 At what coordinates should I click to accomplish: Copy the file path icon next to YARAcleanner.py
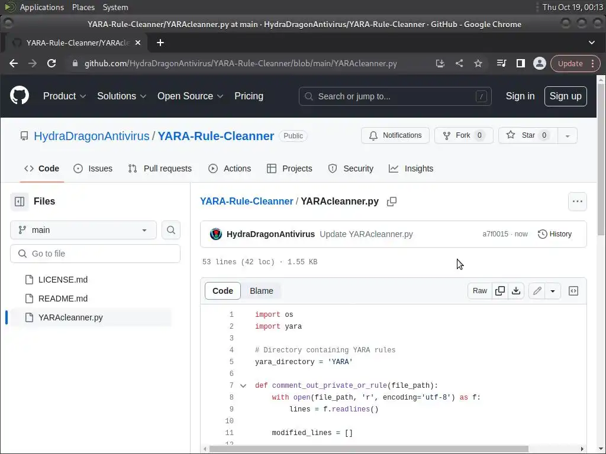coord(392,202)
